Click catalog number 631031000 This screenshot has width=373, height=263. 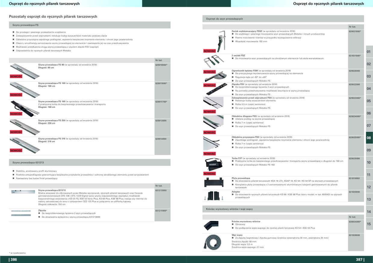355,56
